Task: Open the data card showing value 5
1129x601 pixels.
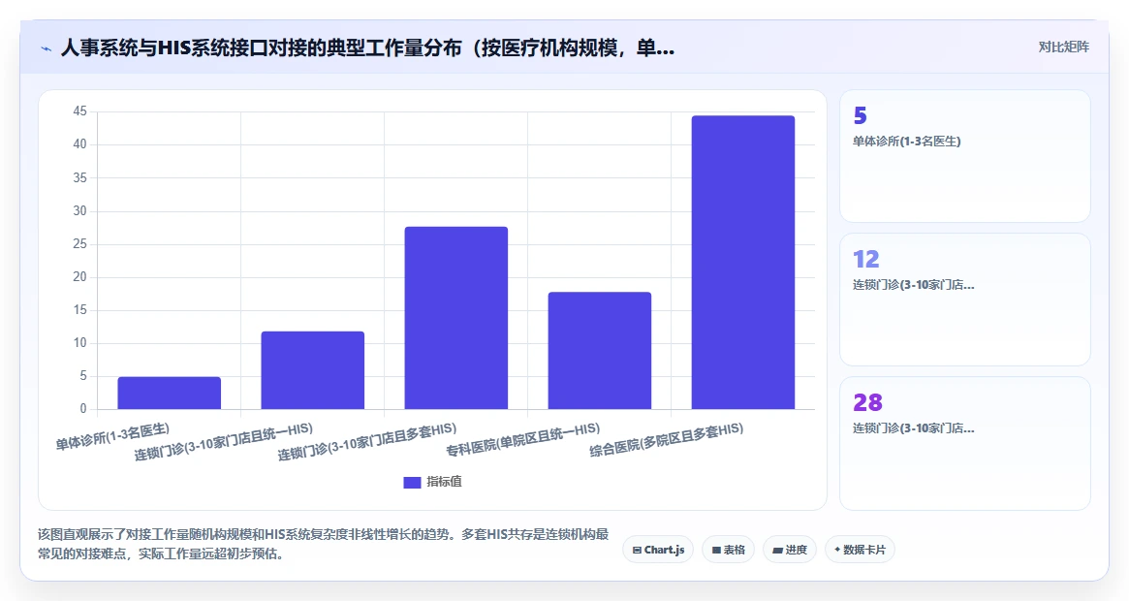Action: [x=965, y=156]
